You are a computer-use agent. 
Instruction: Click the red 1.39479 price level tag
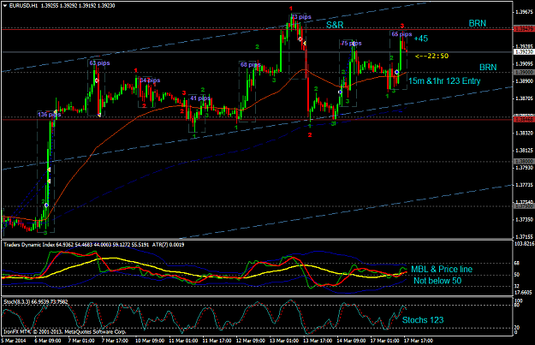[523, 29]
